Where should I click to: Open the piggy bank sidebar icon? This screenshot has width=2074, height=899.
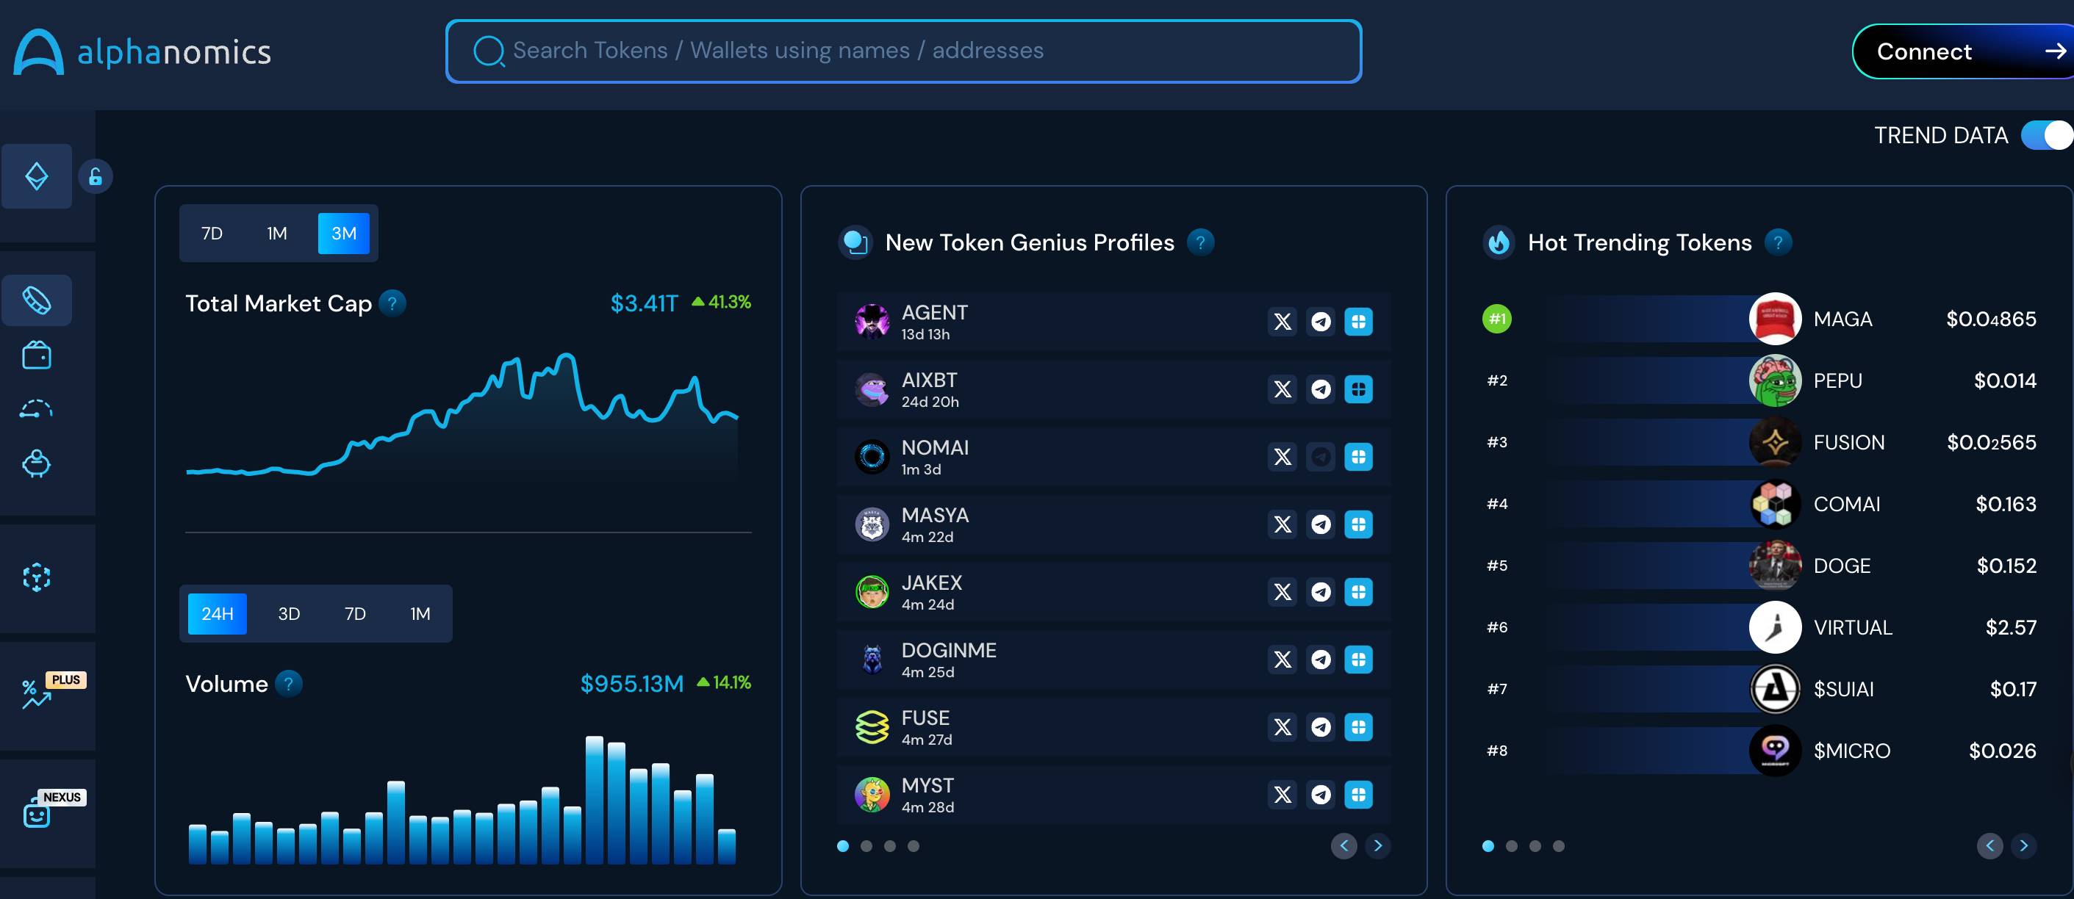coord(36,463)
